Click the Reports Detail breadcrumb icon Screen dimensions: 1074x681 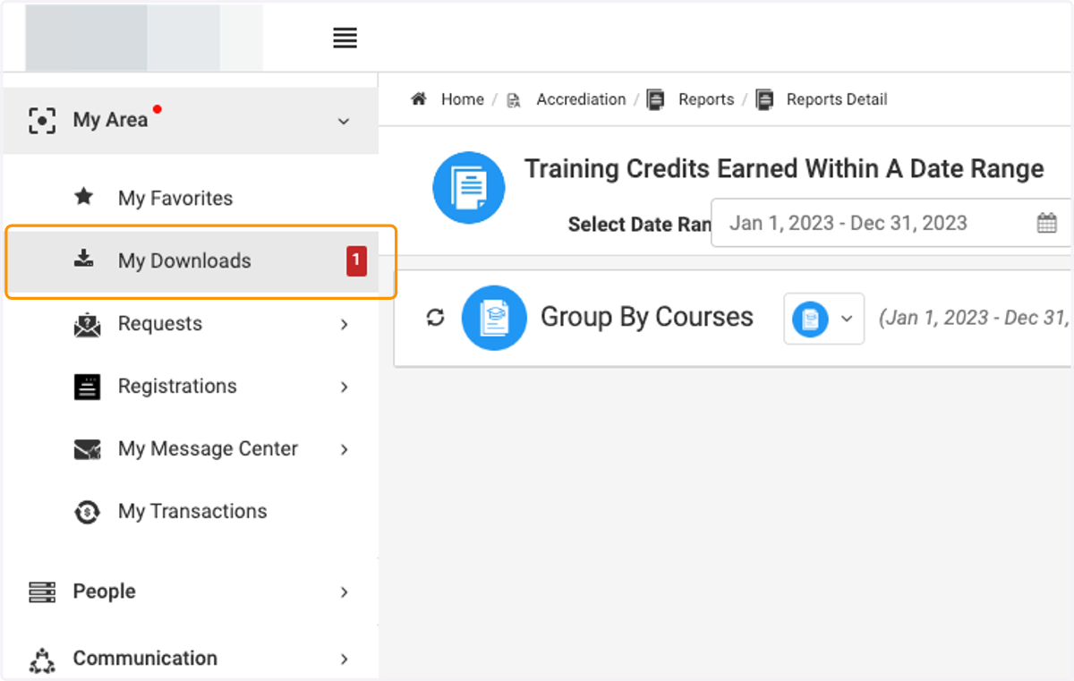tap(764, 99)
